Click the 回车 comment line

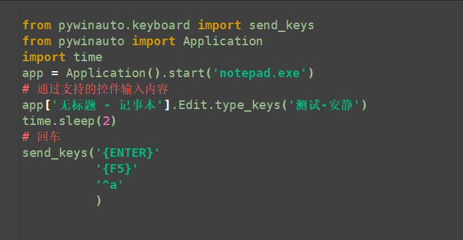click(41, 137)
